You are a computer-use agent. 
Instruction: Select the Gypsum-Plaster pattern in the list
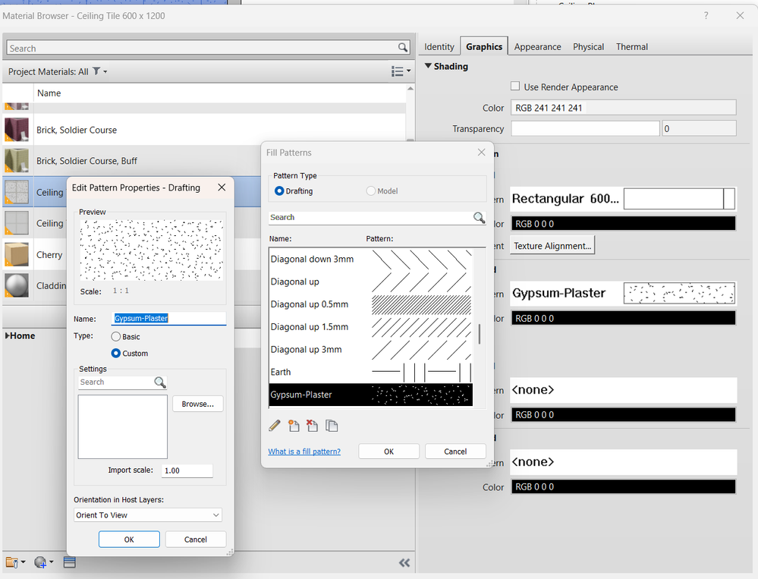pyautogui.click(x=371, y=395)
